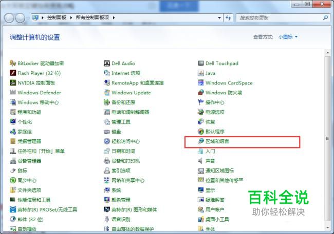Open the 鼠标 link

point(23,171)
